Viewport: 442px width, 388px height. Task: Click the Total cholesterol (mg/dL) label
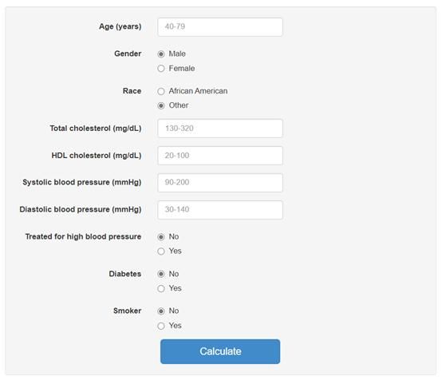click(96, 129)
